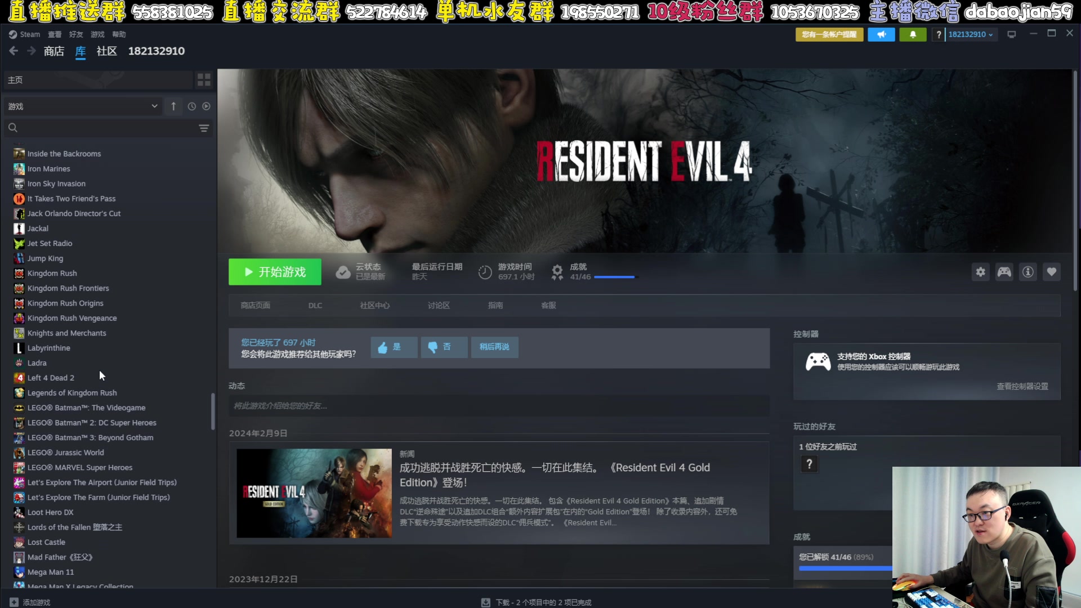The image size is (1081, 608).
Task: Click the cloud status icon
Action: [x=343, y=272]
